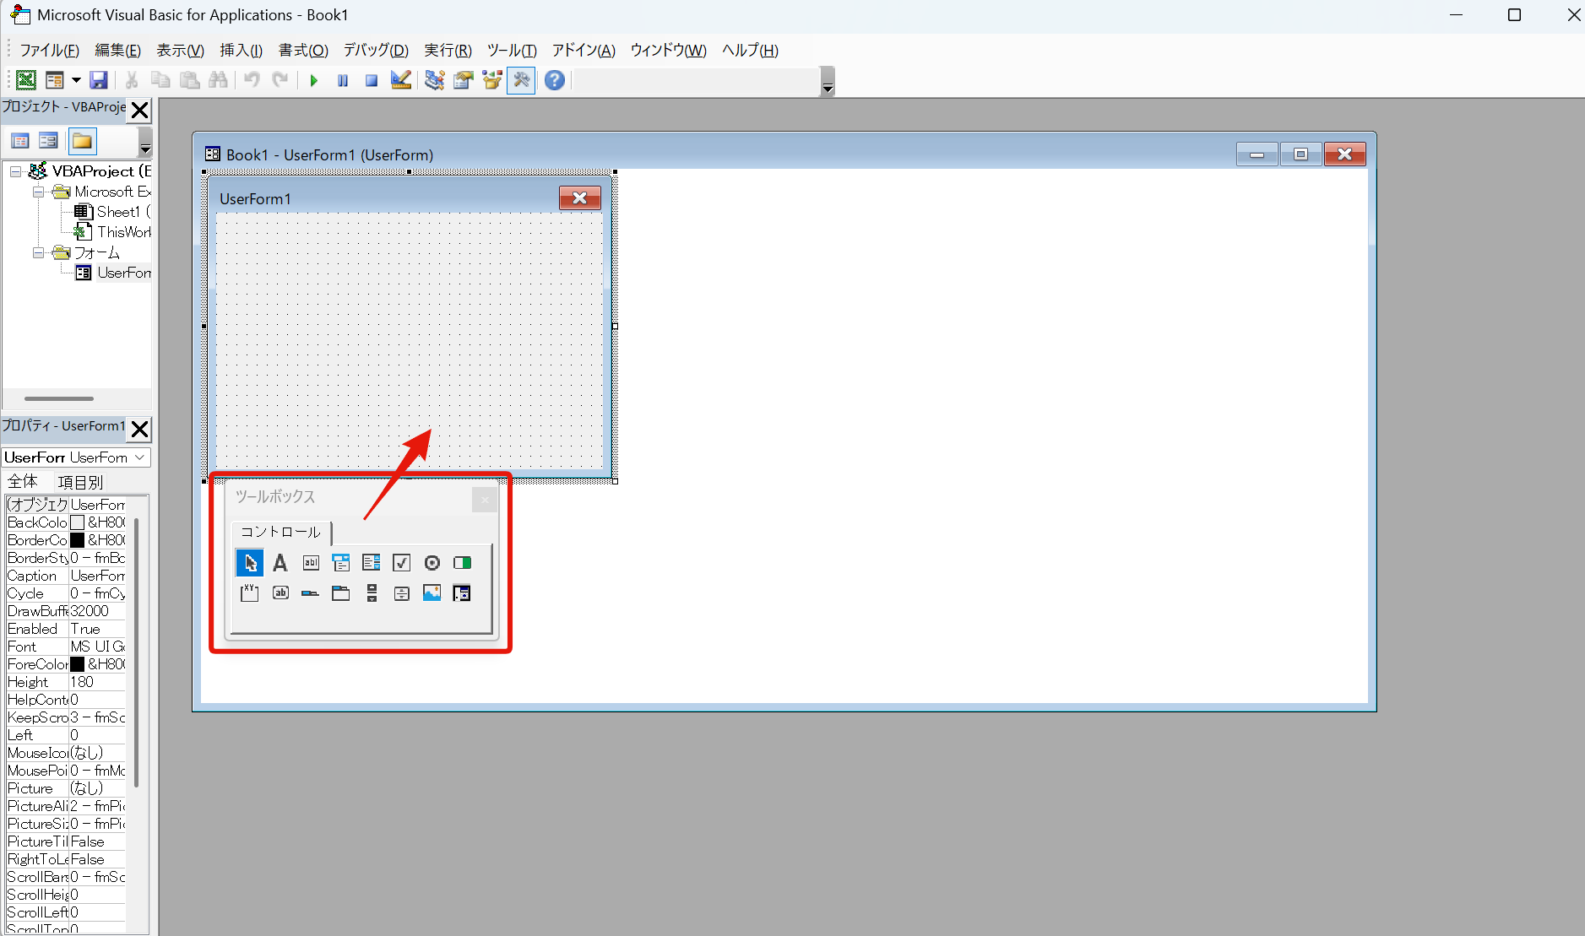Viewport: 1585px width, 936px height.
Task: Select the TextBox control in toolbox
Action: [311, 563]
